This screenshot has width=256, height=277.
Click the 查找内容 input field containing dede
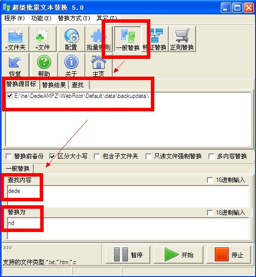point(128,196)
